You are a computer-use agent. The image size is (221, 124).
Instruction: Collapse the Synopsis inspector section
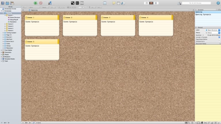[196, 10]
